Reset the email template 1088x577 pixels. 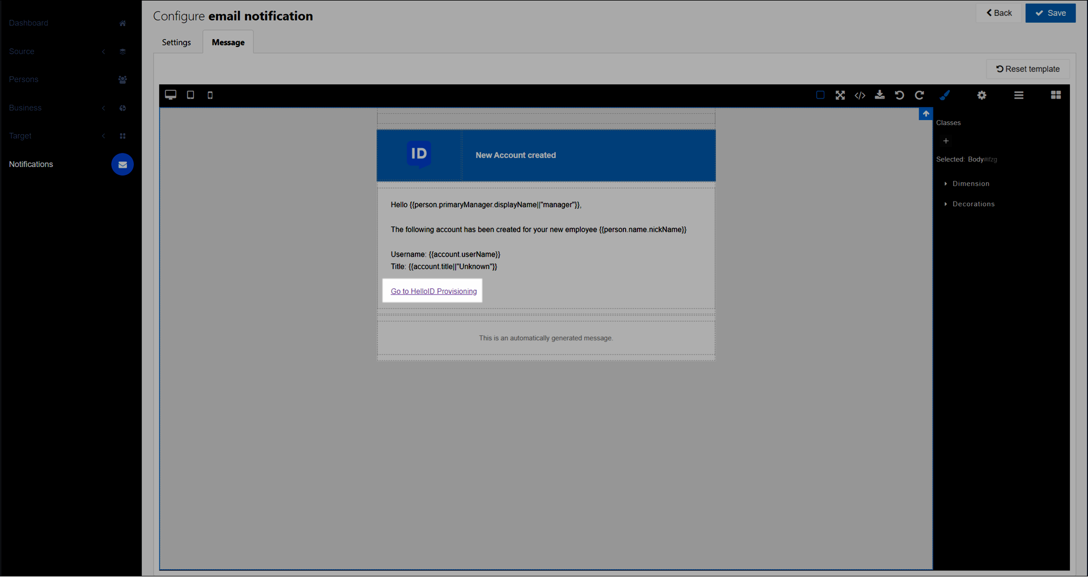pyautogui.click(x=1028, y=69)
